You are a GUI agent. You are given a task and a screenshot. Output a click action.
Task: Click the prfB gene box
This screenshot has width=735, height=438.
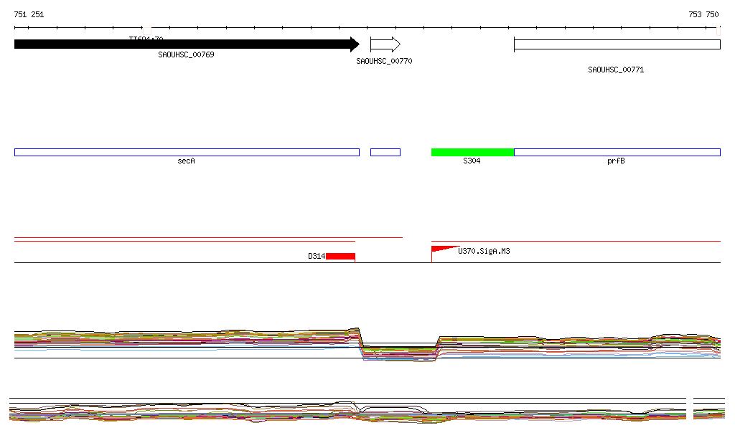pyautogui.click(x=617, y=152)
